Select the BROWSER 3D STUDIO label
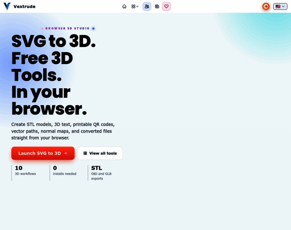The height and width of the screenshot is (230, 291). pos(67,28)
